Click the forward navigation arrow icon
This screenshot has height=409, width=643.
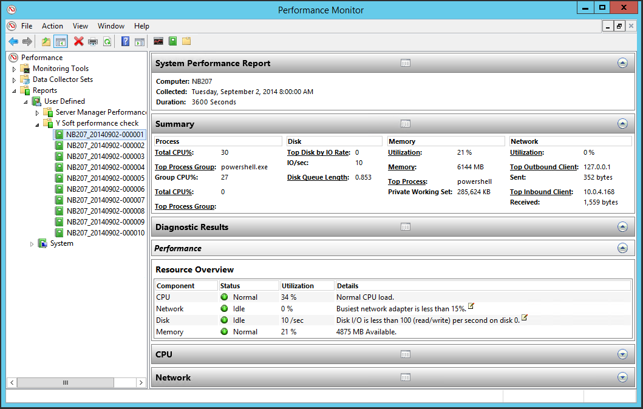coord(27,41)
